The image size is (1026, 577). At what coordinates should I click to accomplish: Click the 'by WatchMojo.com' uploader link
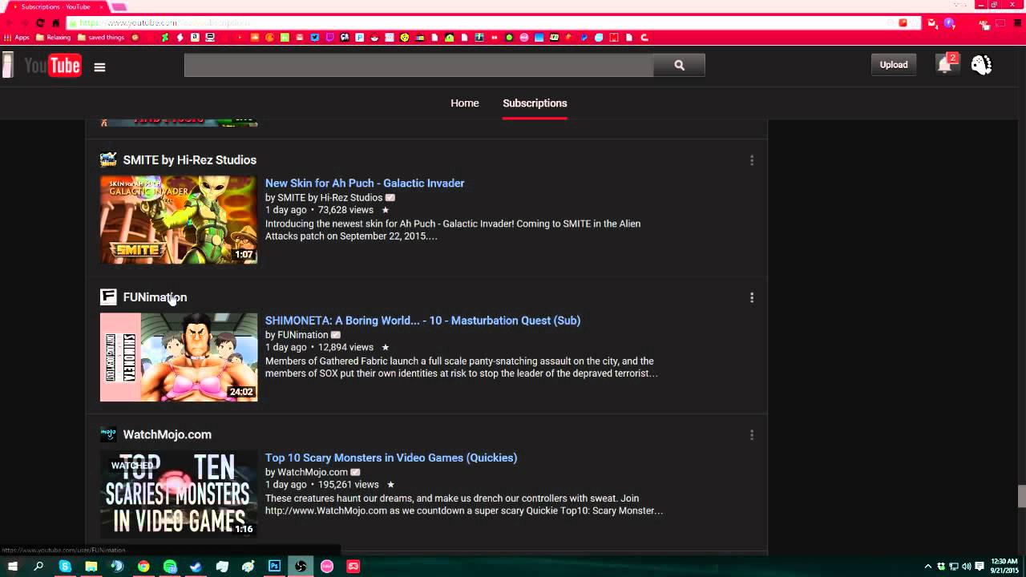[x=307, y=472]
